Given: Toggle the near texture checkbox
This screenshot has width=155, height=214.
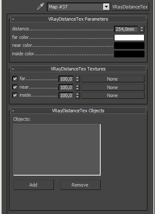Looking at the screenshot, I should [x=15, y=87].
